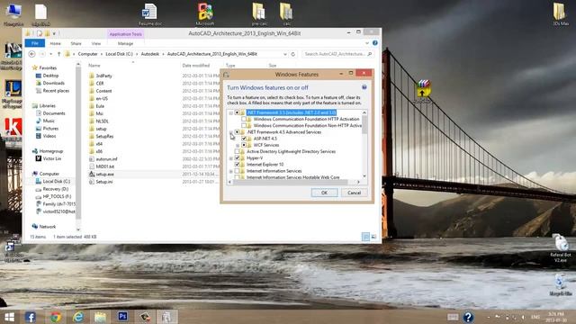Open the 3rdParty folder icon
This screenshot has width=576, height=324.
point(92,76)
